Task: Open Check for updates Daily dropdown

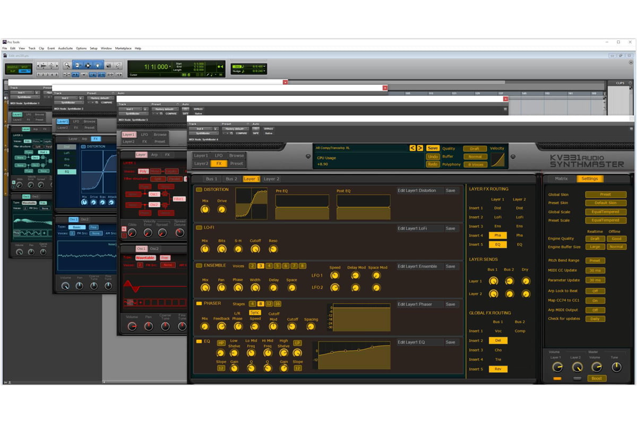Action: click(595, 319)
